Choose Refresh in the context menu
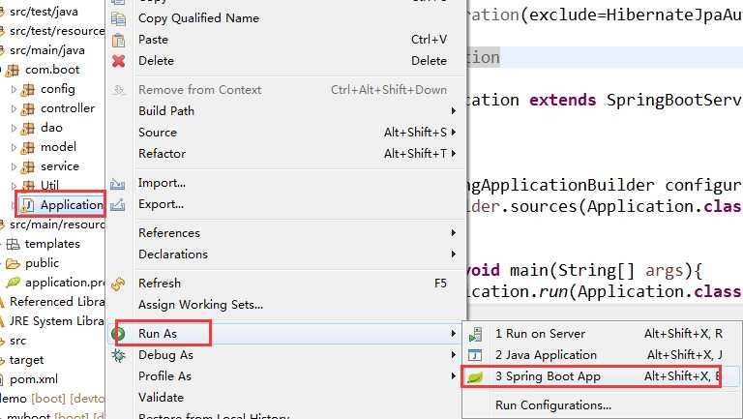This screenshot has height=419, width=743. [284, 284]
